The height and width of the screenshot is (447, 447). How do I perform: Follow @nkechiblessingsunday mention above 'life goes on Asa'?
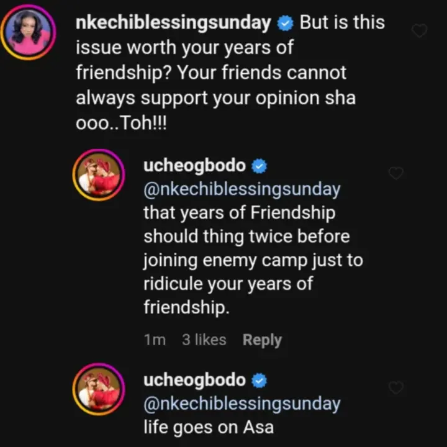[x=242, y=404]
